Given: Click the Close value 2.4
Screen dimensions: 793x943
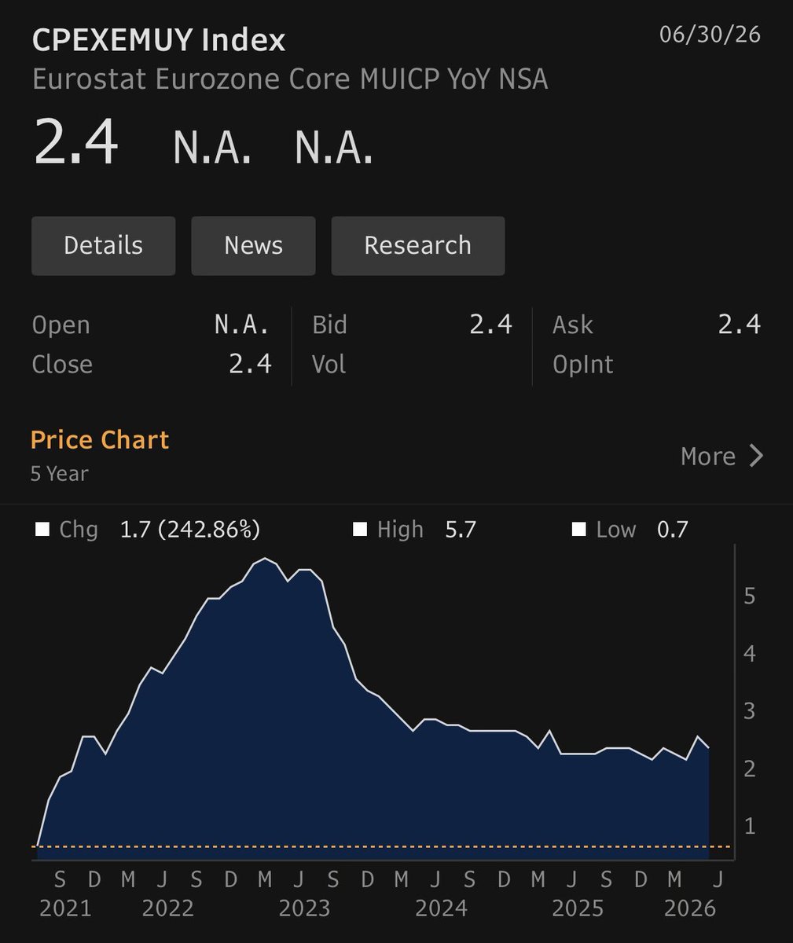Looking at the screenshot, I should (250, 364).
